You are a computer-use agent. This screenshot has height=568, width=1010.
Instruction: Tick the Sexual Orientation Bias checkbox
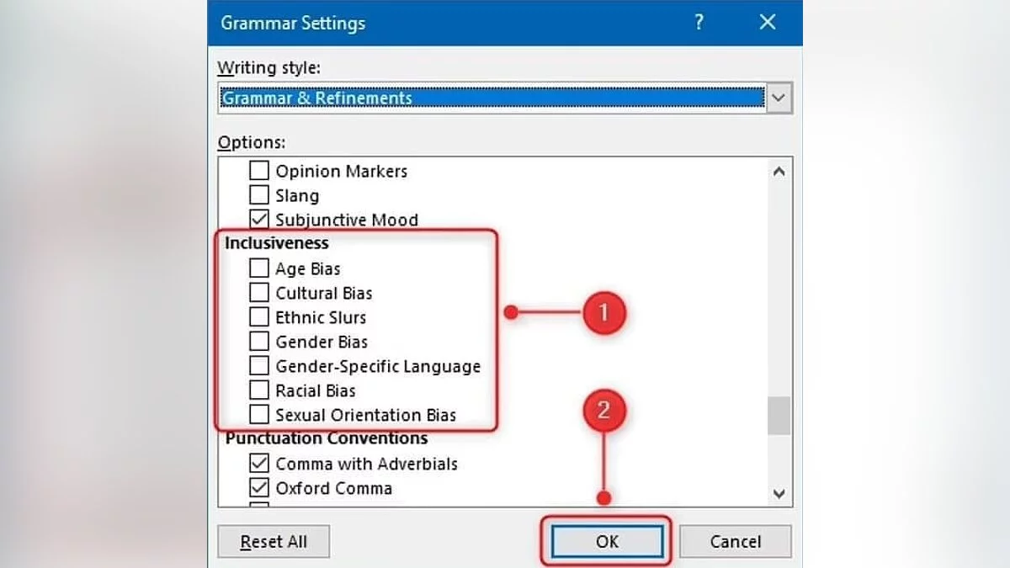point(259,415)
